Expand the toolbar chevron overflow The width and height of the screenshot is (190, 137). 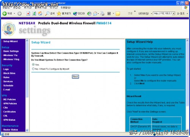135,11
